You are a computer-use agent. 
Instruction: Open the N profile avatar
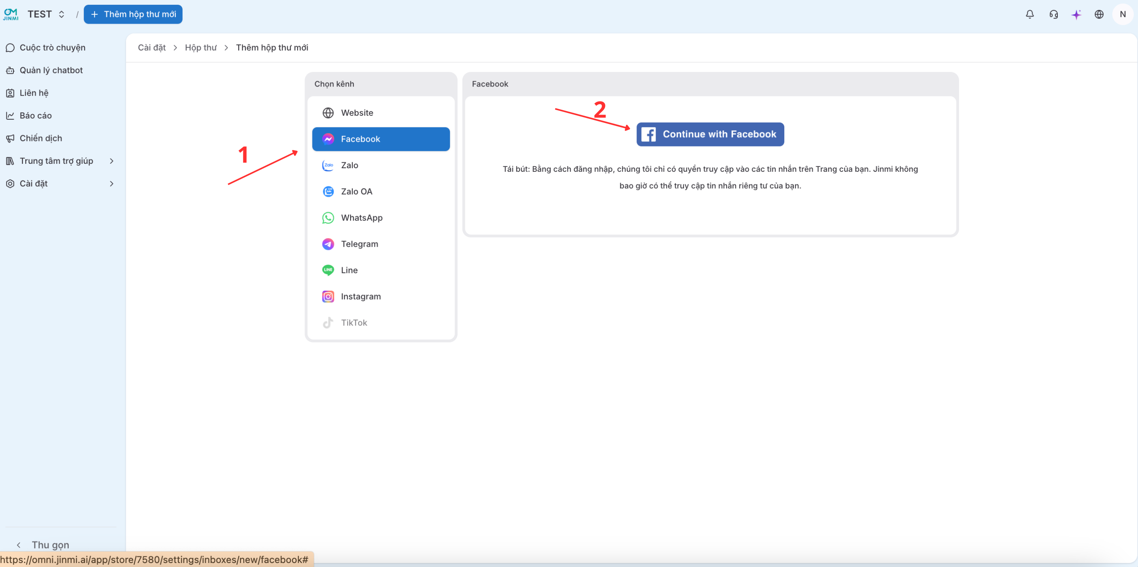tap(1123, 14)
